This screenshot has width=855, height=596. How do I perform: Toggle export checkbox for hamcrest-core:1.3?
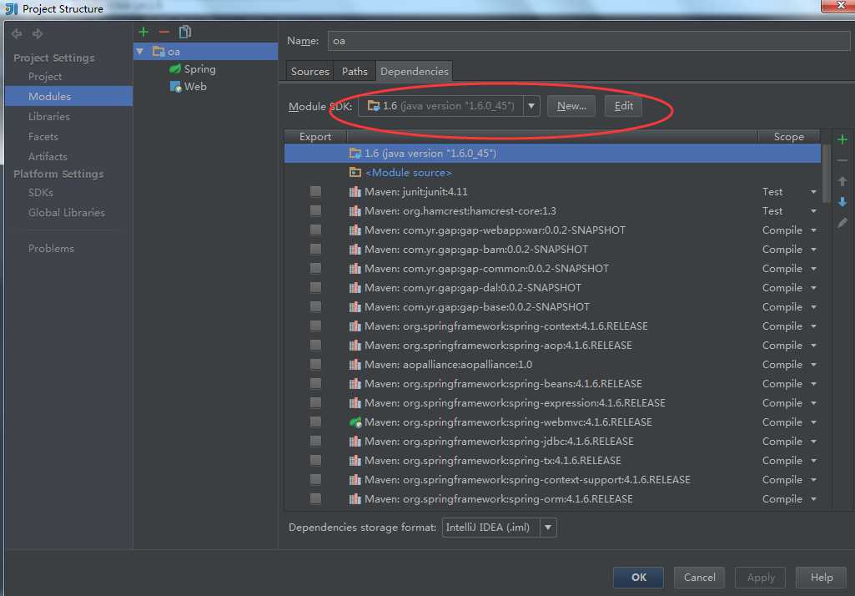pyautogui.click(x=315, y=210)
